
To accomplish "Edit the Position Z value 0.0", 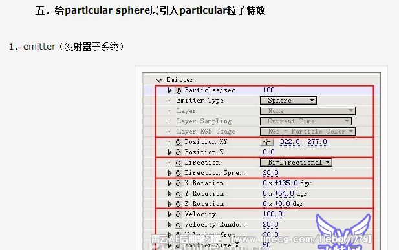I will 269,152.
